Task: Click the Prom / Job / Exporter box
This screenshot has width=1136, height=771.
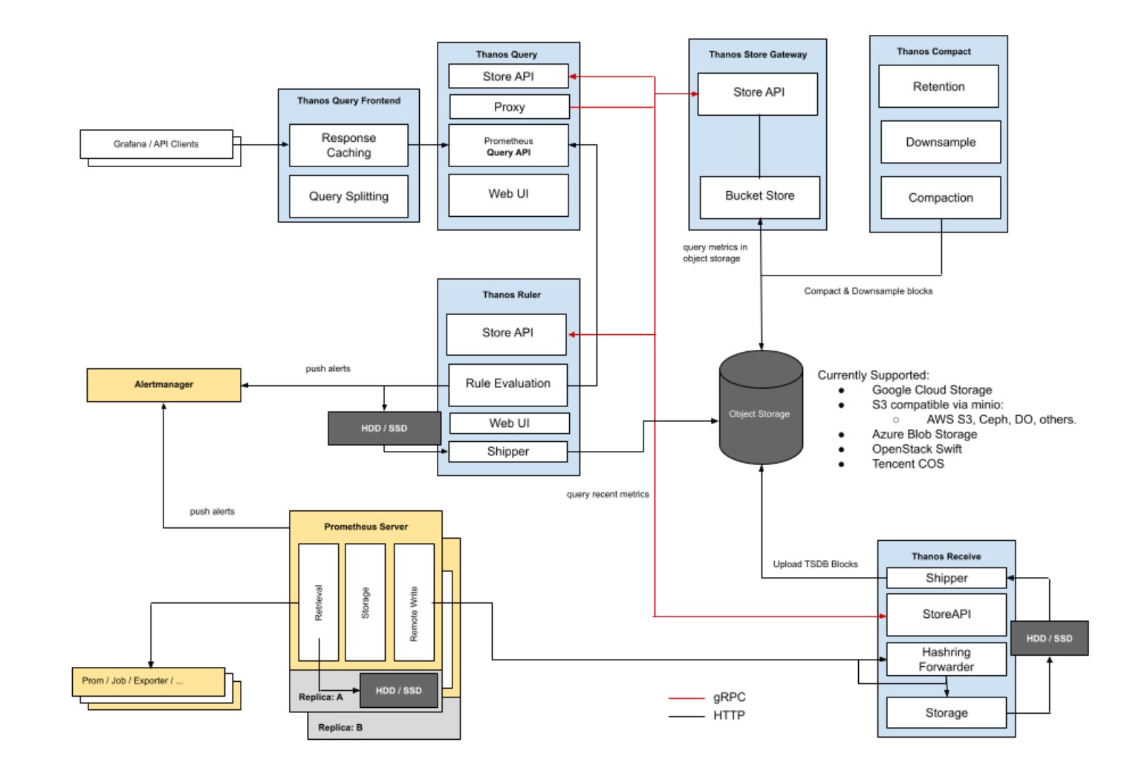Action: pyautogui.click(x=149, y=681)
